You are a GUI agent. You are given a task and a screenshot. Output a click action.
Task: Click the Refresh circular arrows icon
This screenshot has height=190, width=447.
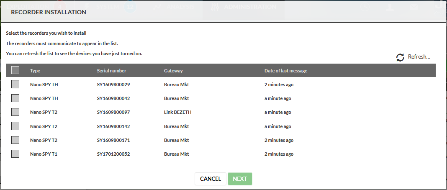tap(400, 57)
